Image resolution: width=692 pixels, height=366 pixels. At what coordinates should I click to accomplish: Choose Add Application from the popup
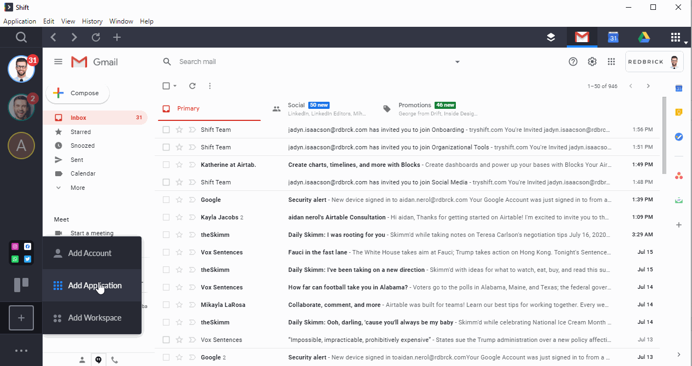click(x=92, y=286)
